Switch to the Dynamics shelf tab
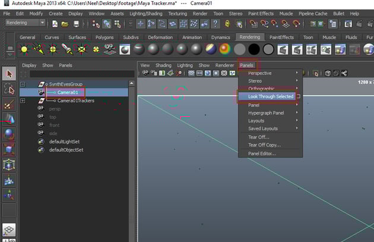The height and width of the screenshot is (242, 374). point(220,37)
